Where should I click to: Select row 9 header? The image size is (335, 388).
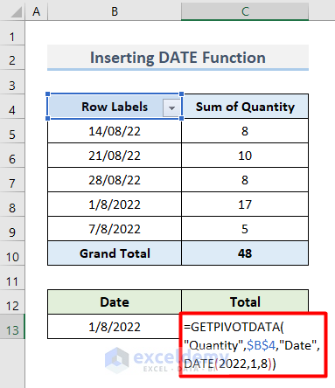[x=12, y=229]
